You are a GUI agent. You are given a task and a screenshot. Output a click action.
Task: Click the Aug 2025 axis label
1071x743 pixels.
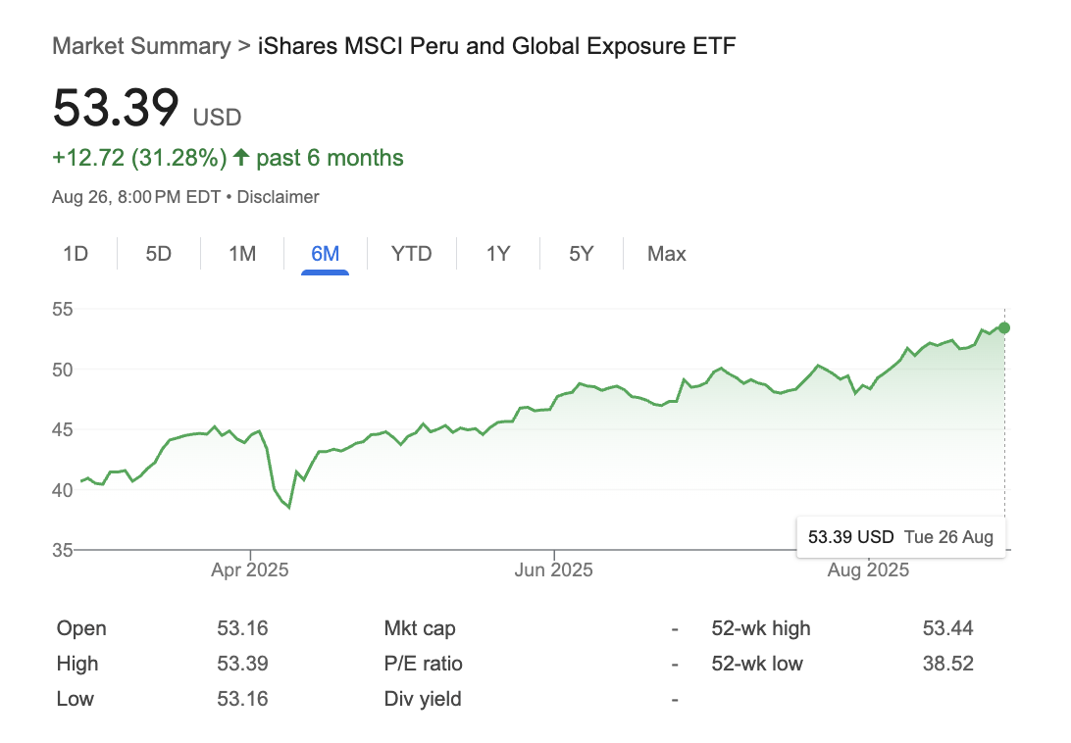[x=870, y=570]
